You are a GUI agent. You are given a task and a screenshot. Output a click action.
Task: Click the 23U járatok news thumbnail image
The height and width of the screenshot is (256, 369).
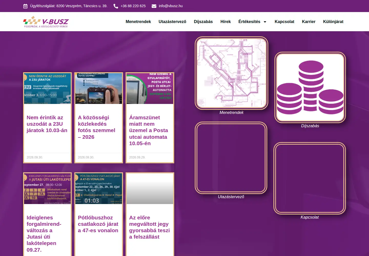[47, 89]
